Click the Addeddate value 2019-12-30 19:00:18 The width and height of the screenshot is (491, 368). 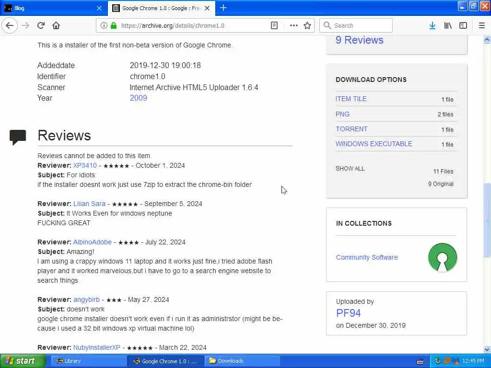[x=165, y=65]
